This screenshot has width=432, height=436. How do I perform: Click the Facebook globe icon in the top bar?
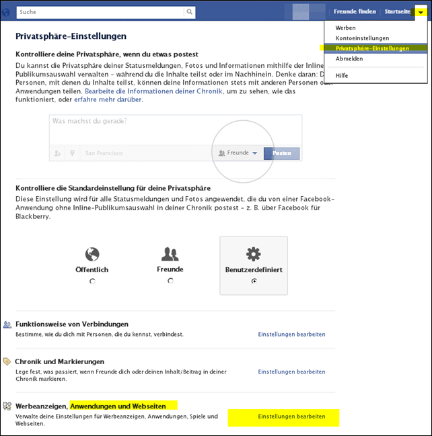point(5,12)
